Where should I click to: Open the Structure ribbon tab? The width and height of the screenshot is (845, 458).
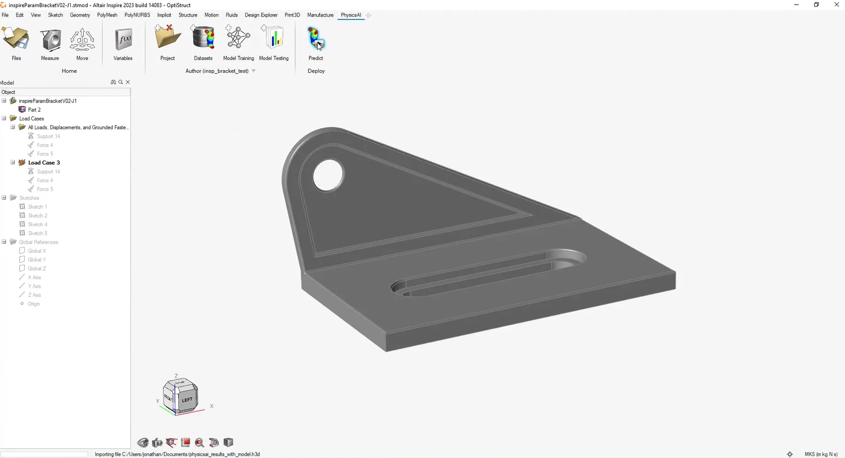pyautogui.click(x=188, y=15)
